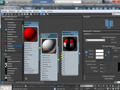Click Select by Material icon
This screenshot has height=90, width=120.
pos(47,14)
